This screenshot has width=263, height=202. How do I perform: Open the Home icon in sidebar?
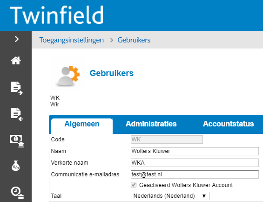(16, 61)
